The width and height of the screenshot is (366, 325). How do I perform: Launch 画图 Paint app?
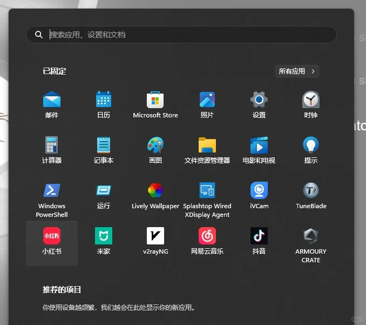click(x=155, y=150)
